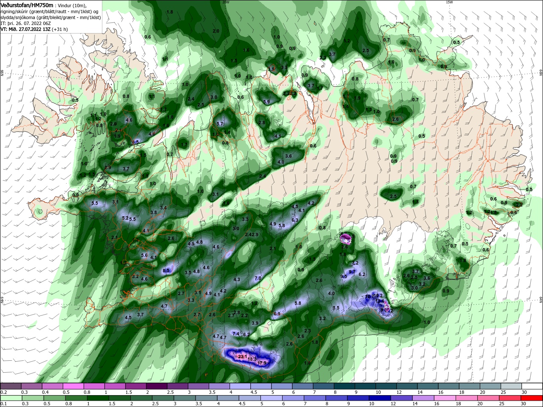Click the 5.2 precipitation value

(x=125, y=218)
